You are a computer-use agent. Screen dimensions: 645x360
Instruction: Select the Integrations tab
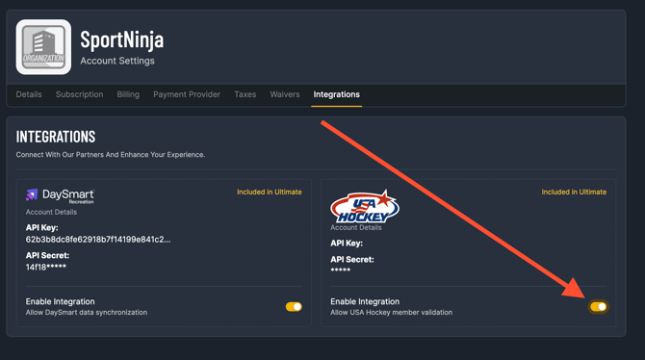click(337, 94)
